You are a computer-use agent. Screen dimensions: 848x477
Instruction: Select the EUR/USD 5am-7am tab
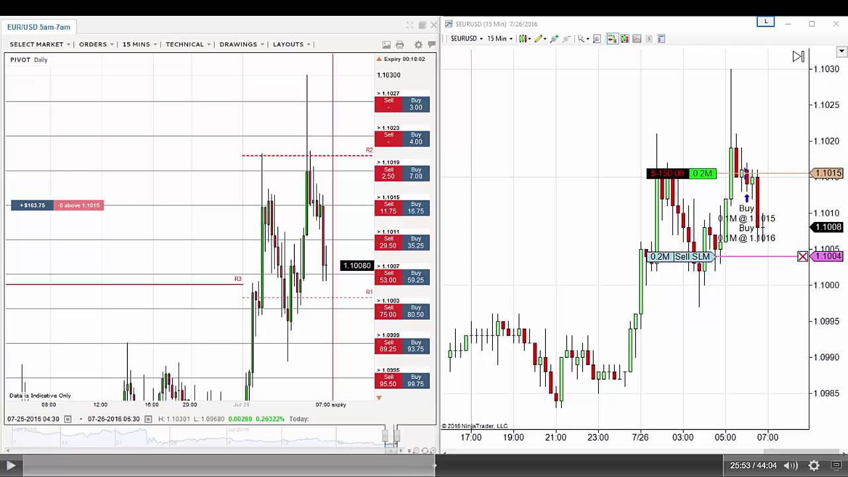click(38, 27)
